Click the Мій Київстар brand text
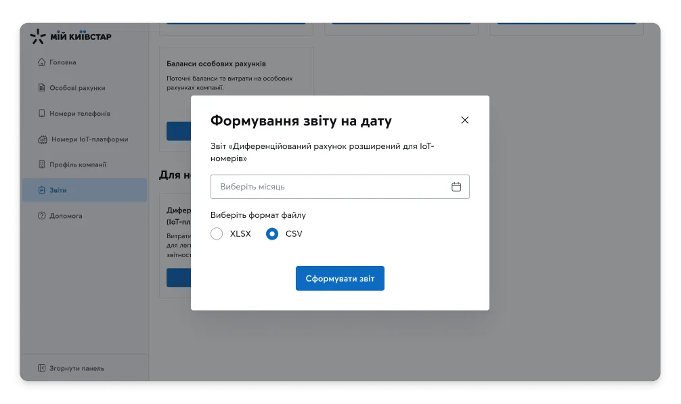Image resolution: width=681 pixels, height=404 pixels. (81, 37)
